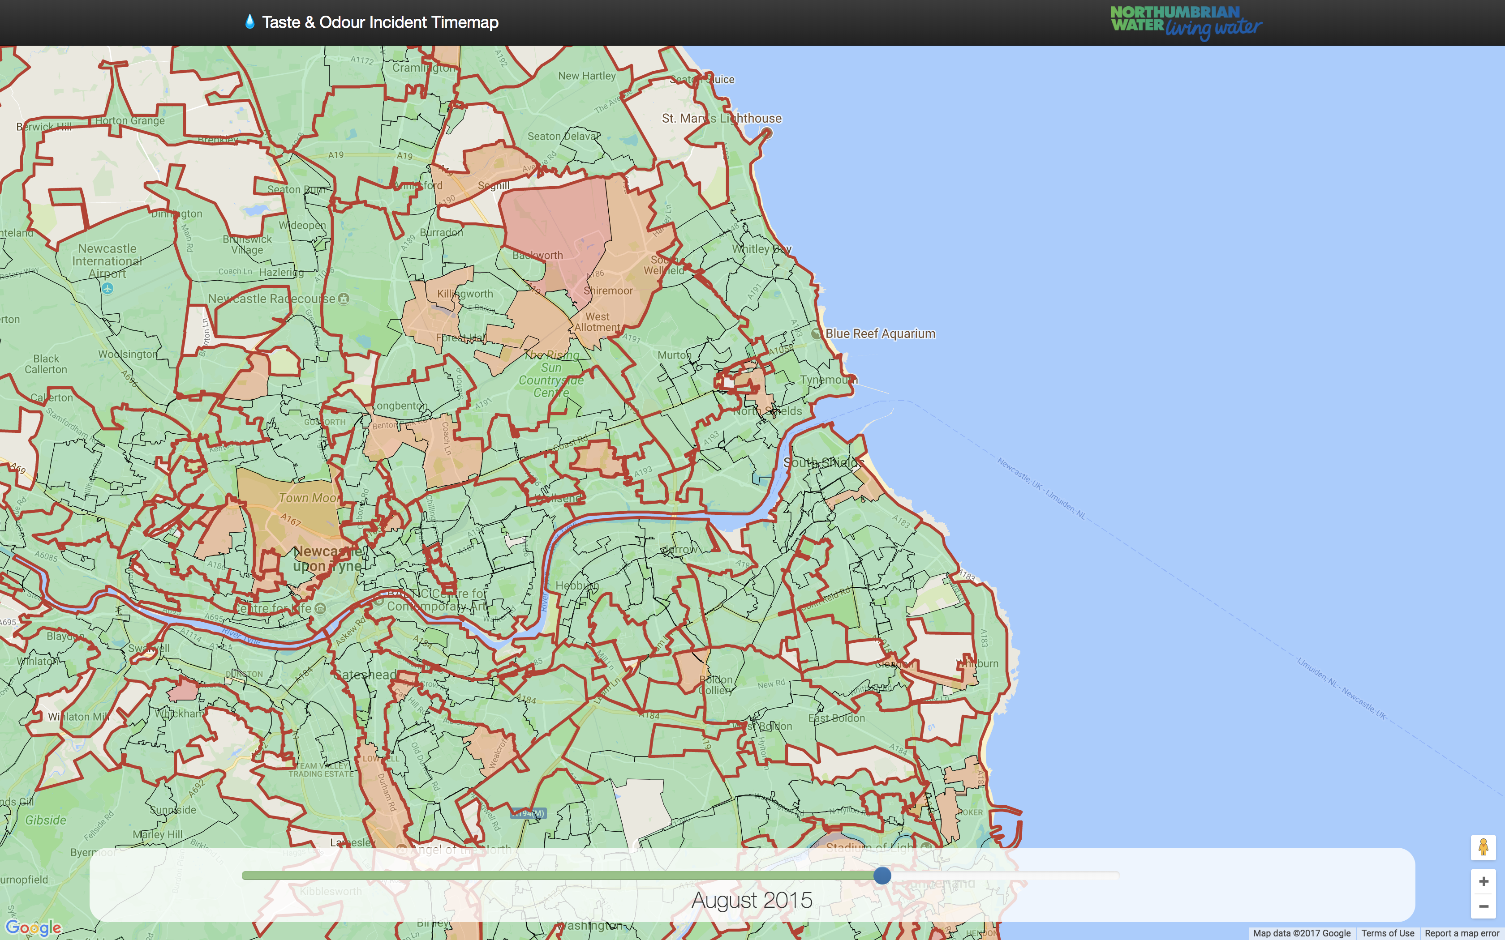Click the Taste & Odour Incident Timemap title
Screen dimensions: 1505x940
click(x=380, y=22)
